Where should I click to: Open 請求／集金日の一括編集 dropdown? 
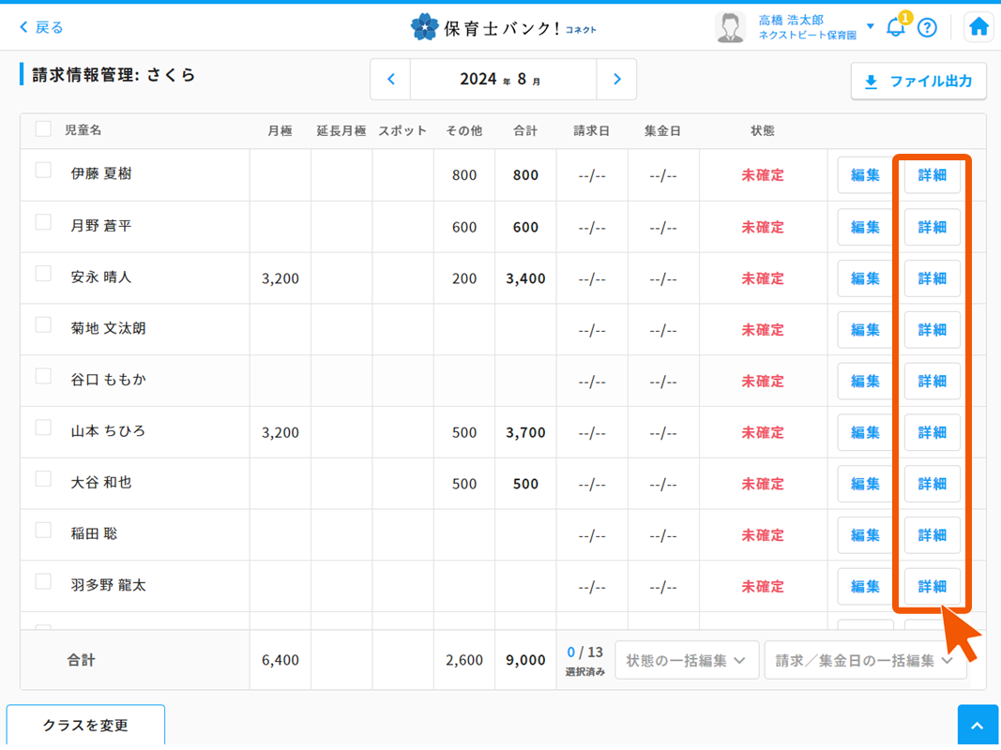[x=864, y=660]
